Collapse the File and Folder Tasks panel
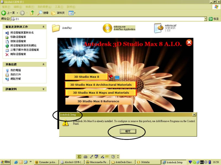 (43, 27)
